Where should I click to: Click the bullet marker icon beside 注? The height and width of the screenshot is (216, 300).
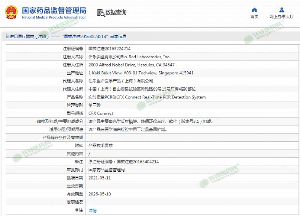click(77, 210)
